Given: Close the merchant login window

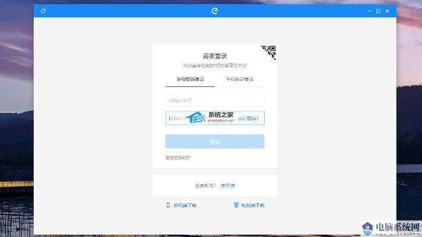Looking at the screenshot, I should 388,11.
